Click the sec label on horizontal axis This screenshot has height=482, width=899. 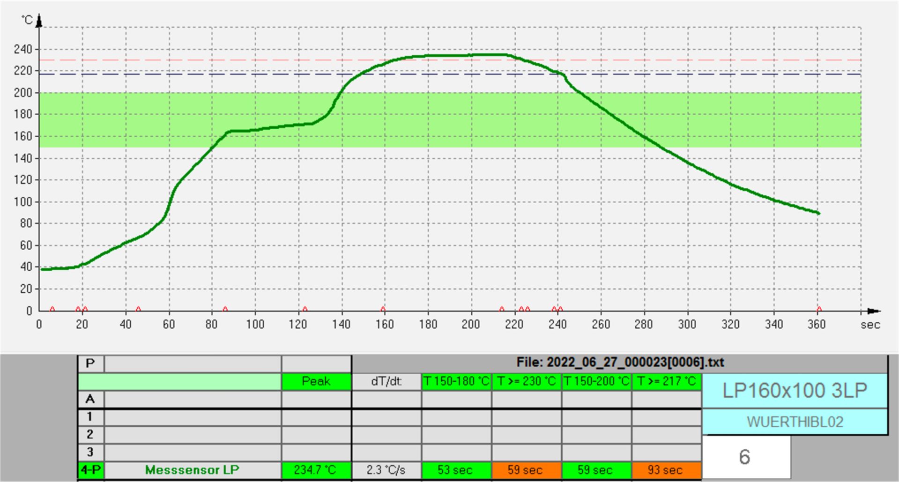coord(870,325)
